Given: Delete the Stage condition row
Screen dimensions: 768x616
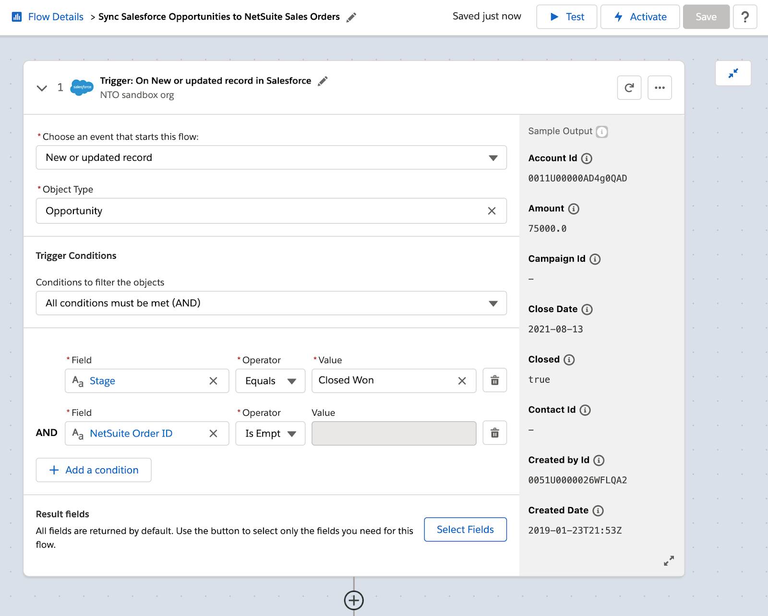Looking at the screenshot, I should [495, 381].
